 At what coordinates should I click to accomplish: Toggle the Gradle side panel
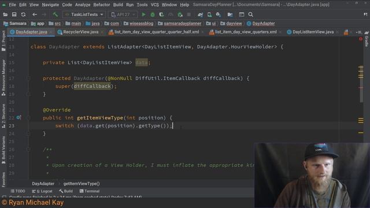[367, 39]
